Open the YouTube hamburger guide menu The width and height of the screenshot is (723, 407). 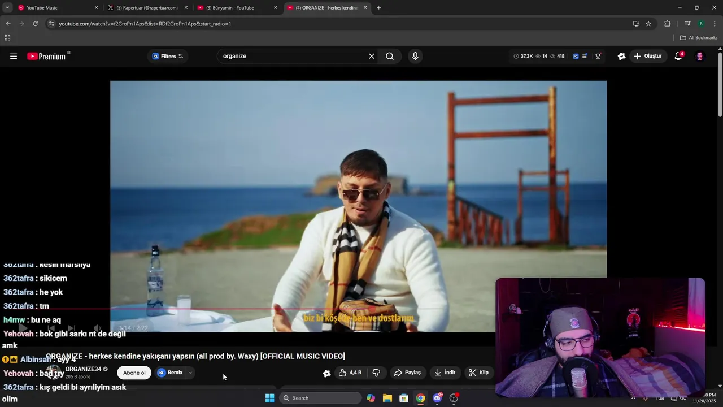(14, 56)
